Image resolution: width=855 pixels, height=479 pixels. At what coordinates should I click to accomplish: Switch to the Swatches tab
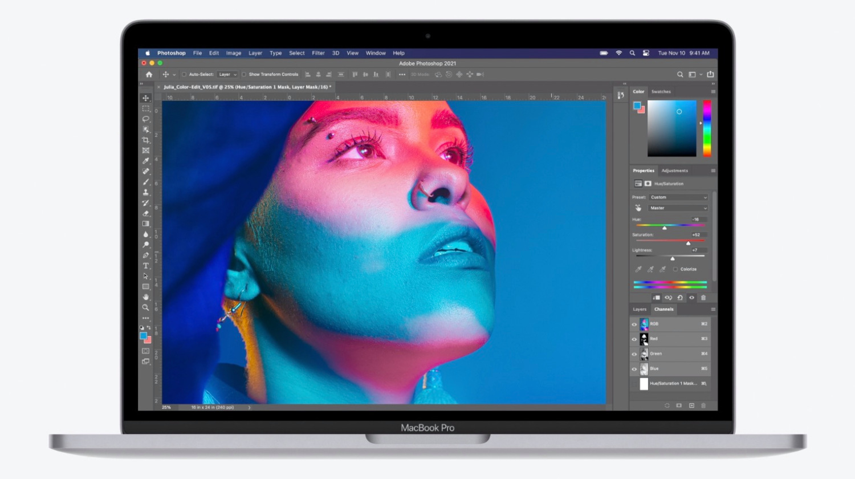click(661, 92)
